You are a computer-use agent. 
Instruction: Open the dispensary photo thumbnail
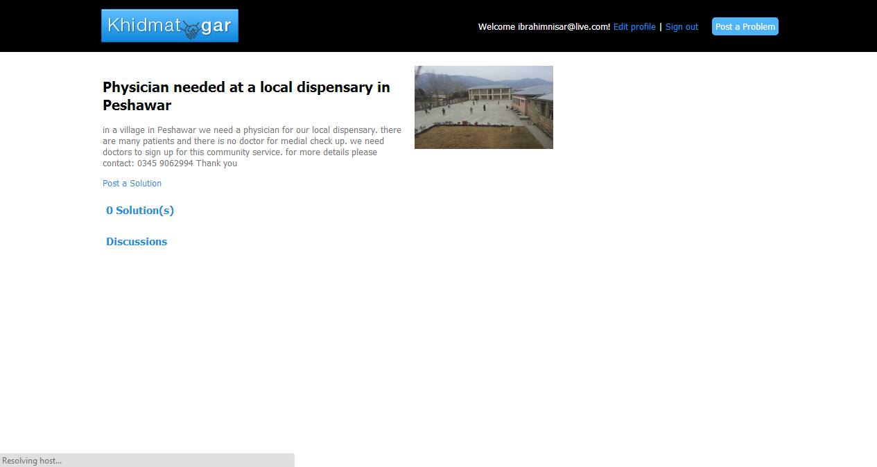pyautogui.click(x=484, y=107)
